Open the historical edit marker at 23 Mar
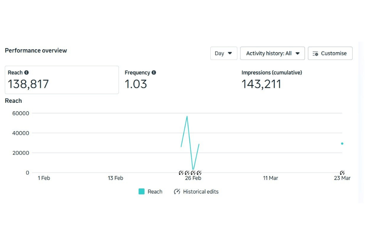Image resolution: width=367 pixels, height=245 pixels. tap(342, 173)
